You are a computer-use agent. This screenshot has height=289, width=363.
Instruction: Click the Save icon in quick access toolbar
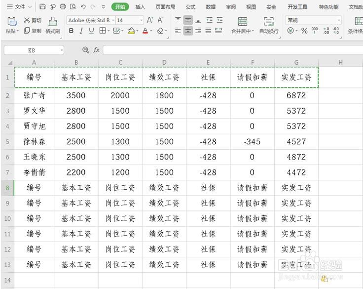pos(42,7)
